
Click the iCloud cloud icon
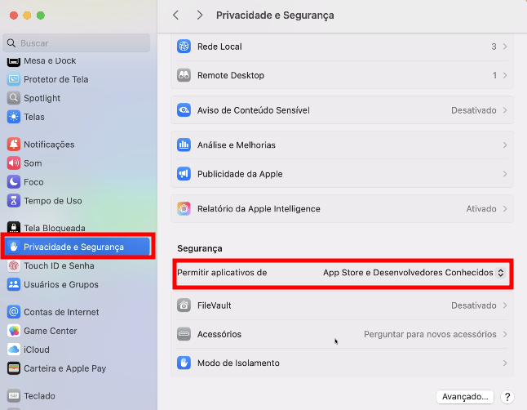click(x=13, y=350)
